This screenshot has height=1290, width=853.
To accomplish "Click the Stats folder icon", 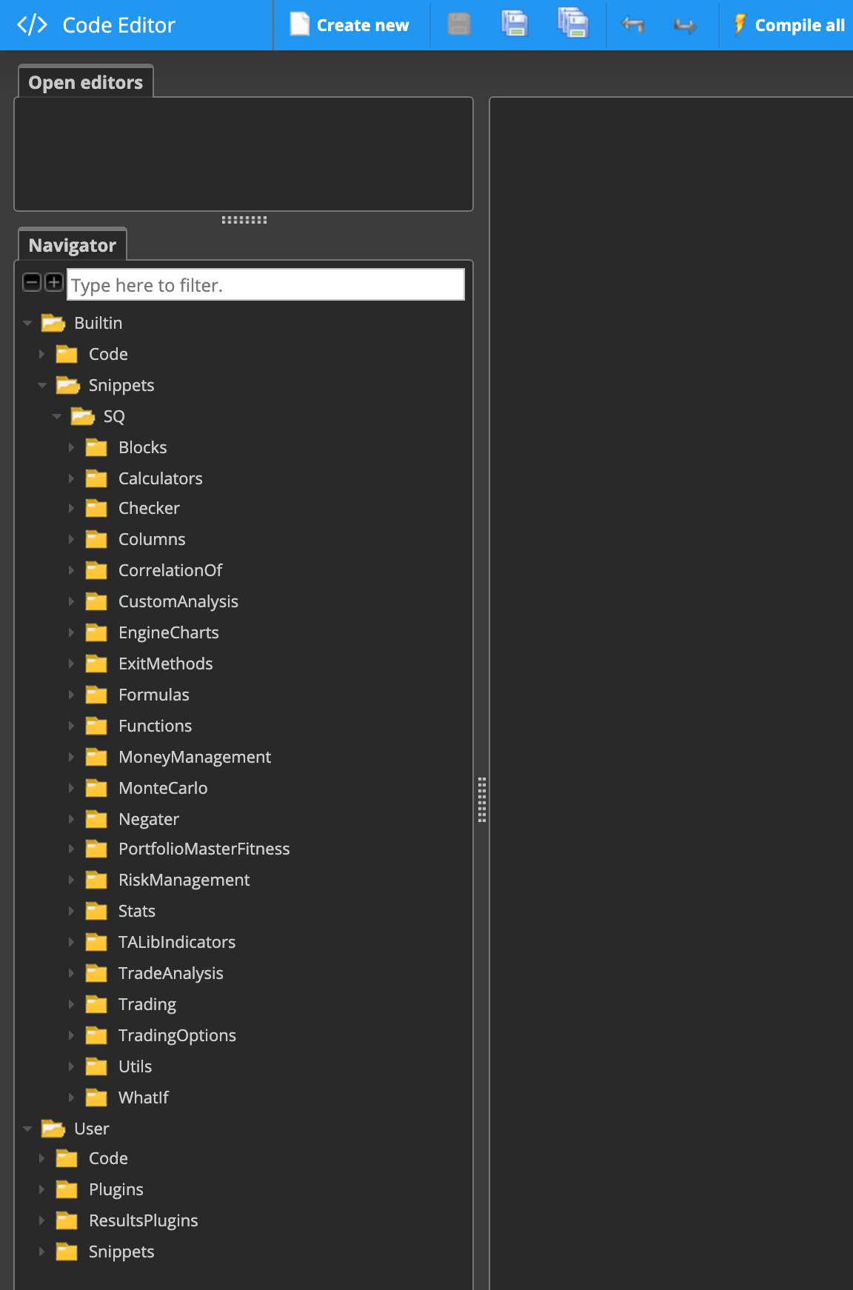I will tap(96, 911).
